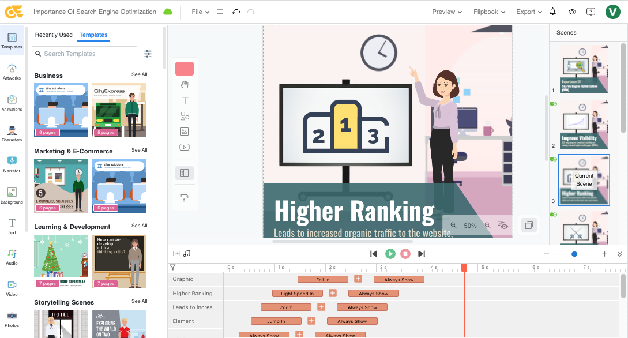
Task: Toggle the eye visibility icon near zoom
Action: (502, 226)
